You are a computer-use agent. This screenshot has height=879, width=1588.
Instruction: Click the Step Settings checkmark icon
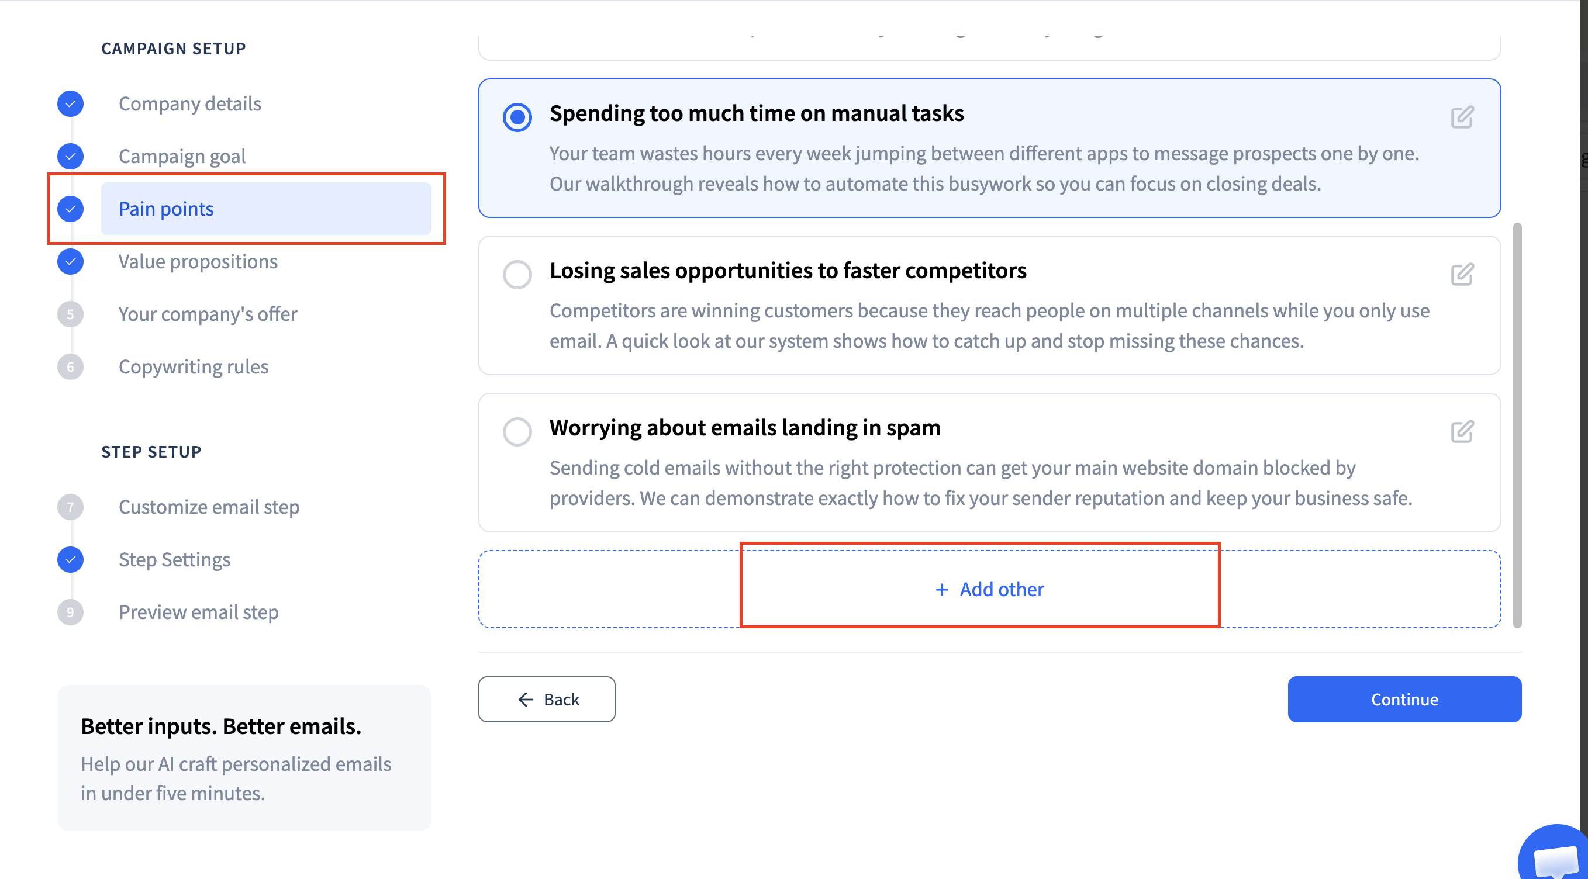[x=70, y=560]
